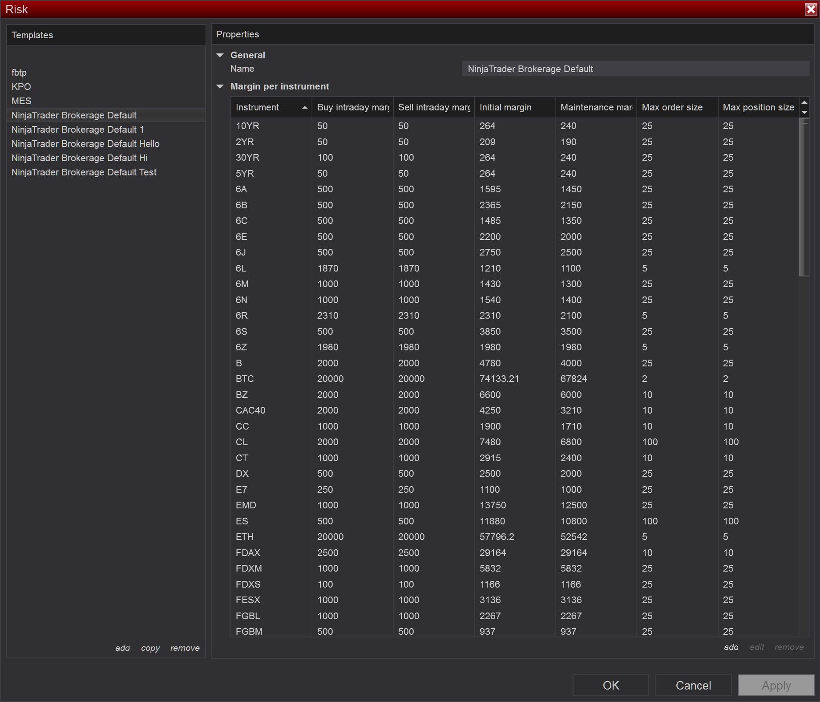This screenshot has width=820, height=702.
Task: Select the ETH instrument row
Action: tap(515, 537)
